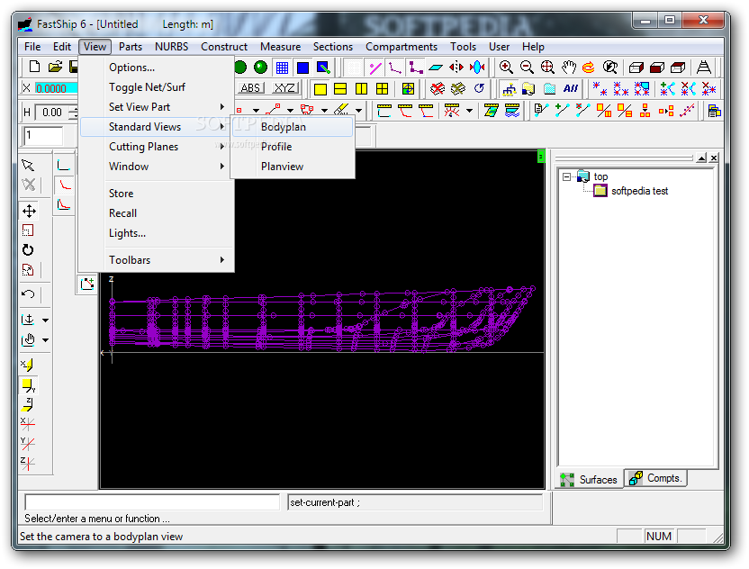Image resolution: width=749 pixels, height=569 pixels.
Task: Click the dark red shaded box icon
Action: 657,67
